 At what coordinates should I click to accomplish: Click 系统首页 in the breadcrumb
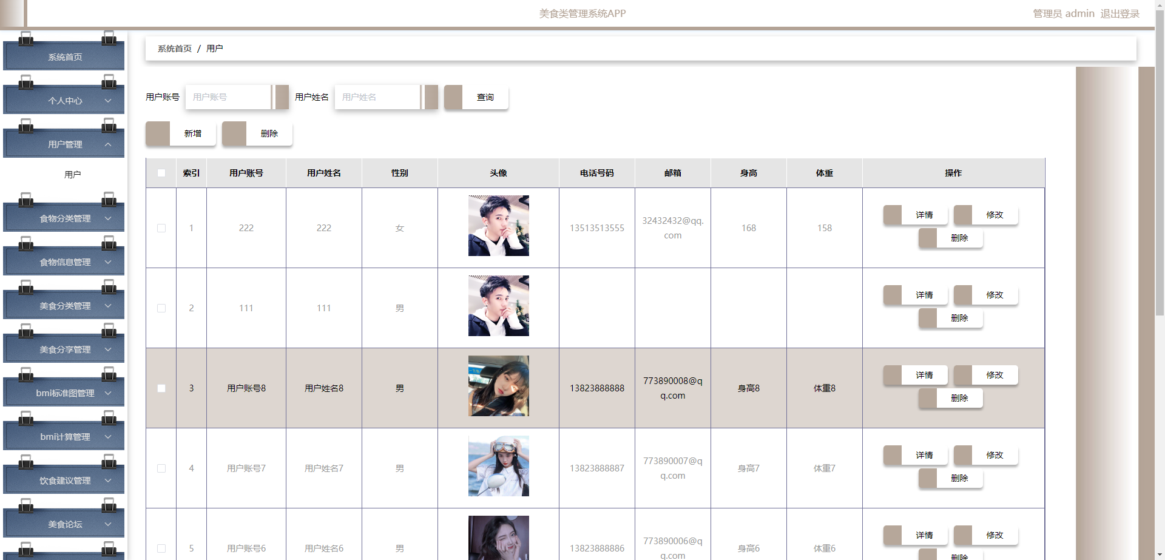(175, 49)
